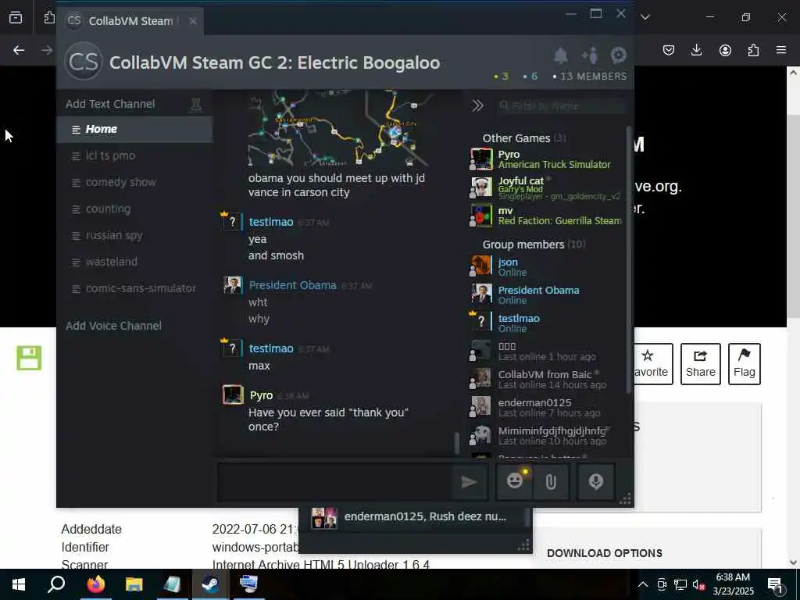
Task: Click the 13 MEMBERS count
Action: (590, 77)
